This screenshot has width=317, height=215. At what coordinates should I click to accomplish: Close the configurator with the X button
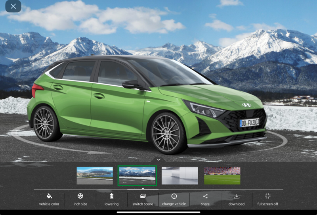tap(13, 6)
